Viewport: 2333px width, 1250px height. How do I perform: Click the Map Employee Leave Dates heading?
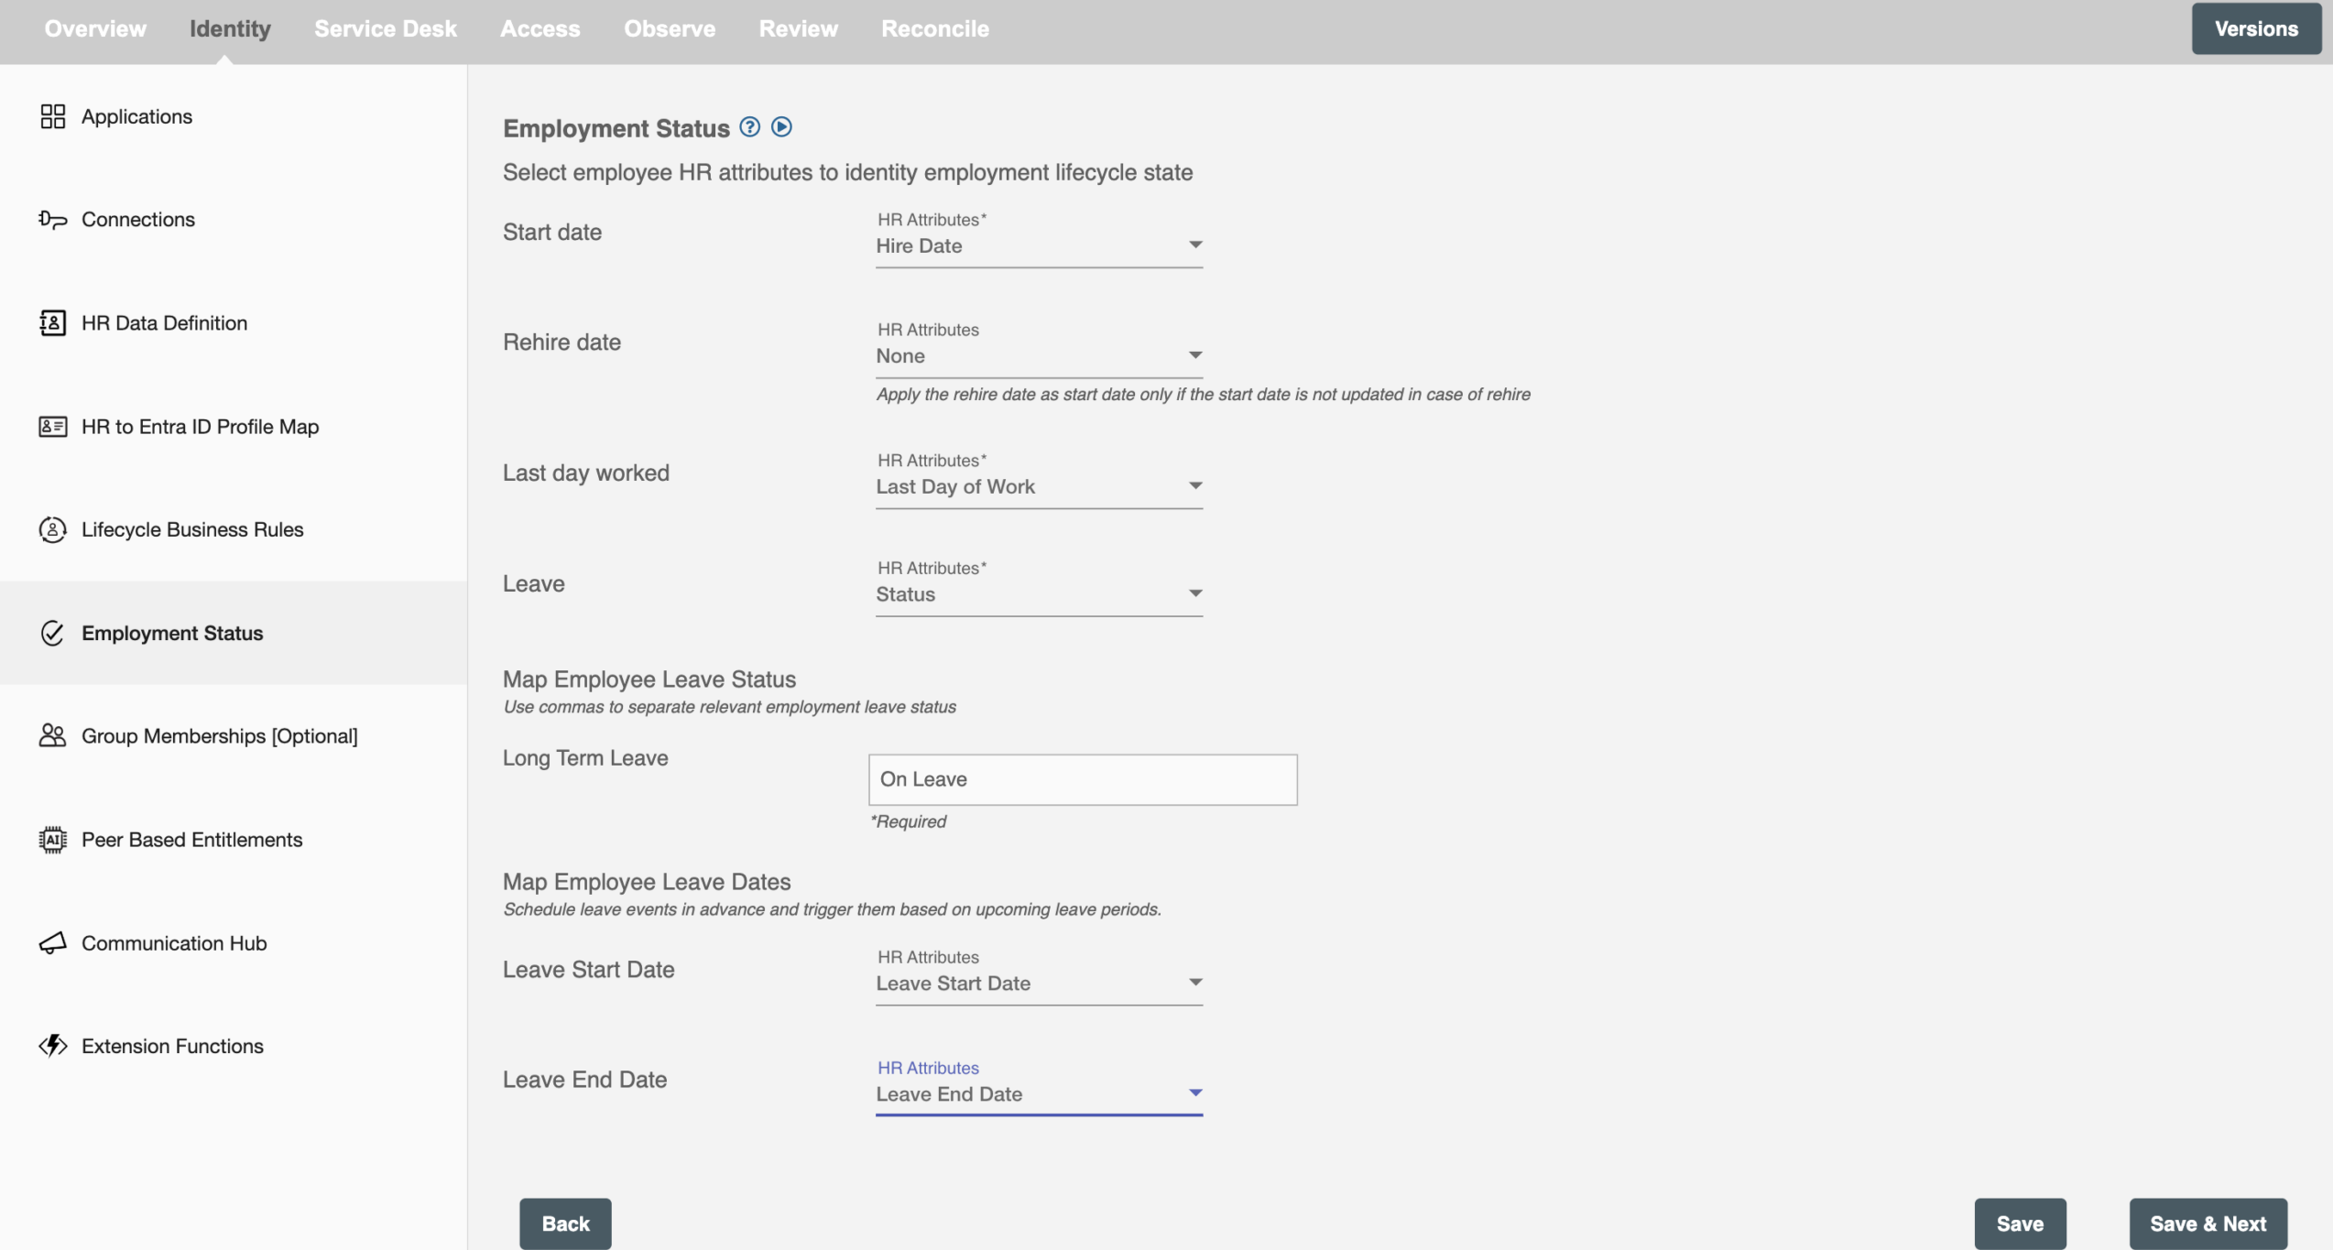pos(647,882)
